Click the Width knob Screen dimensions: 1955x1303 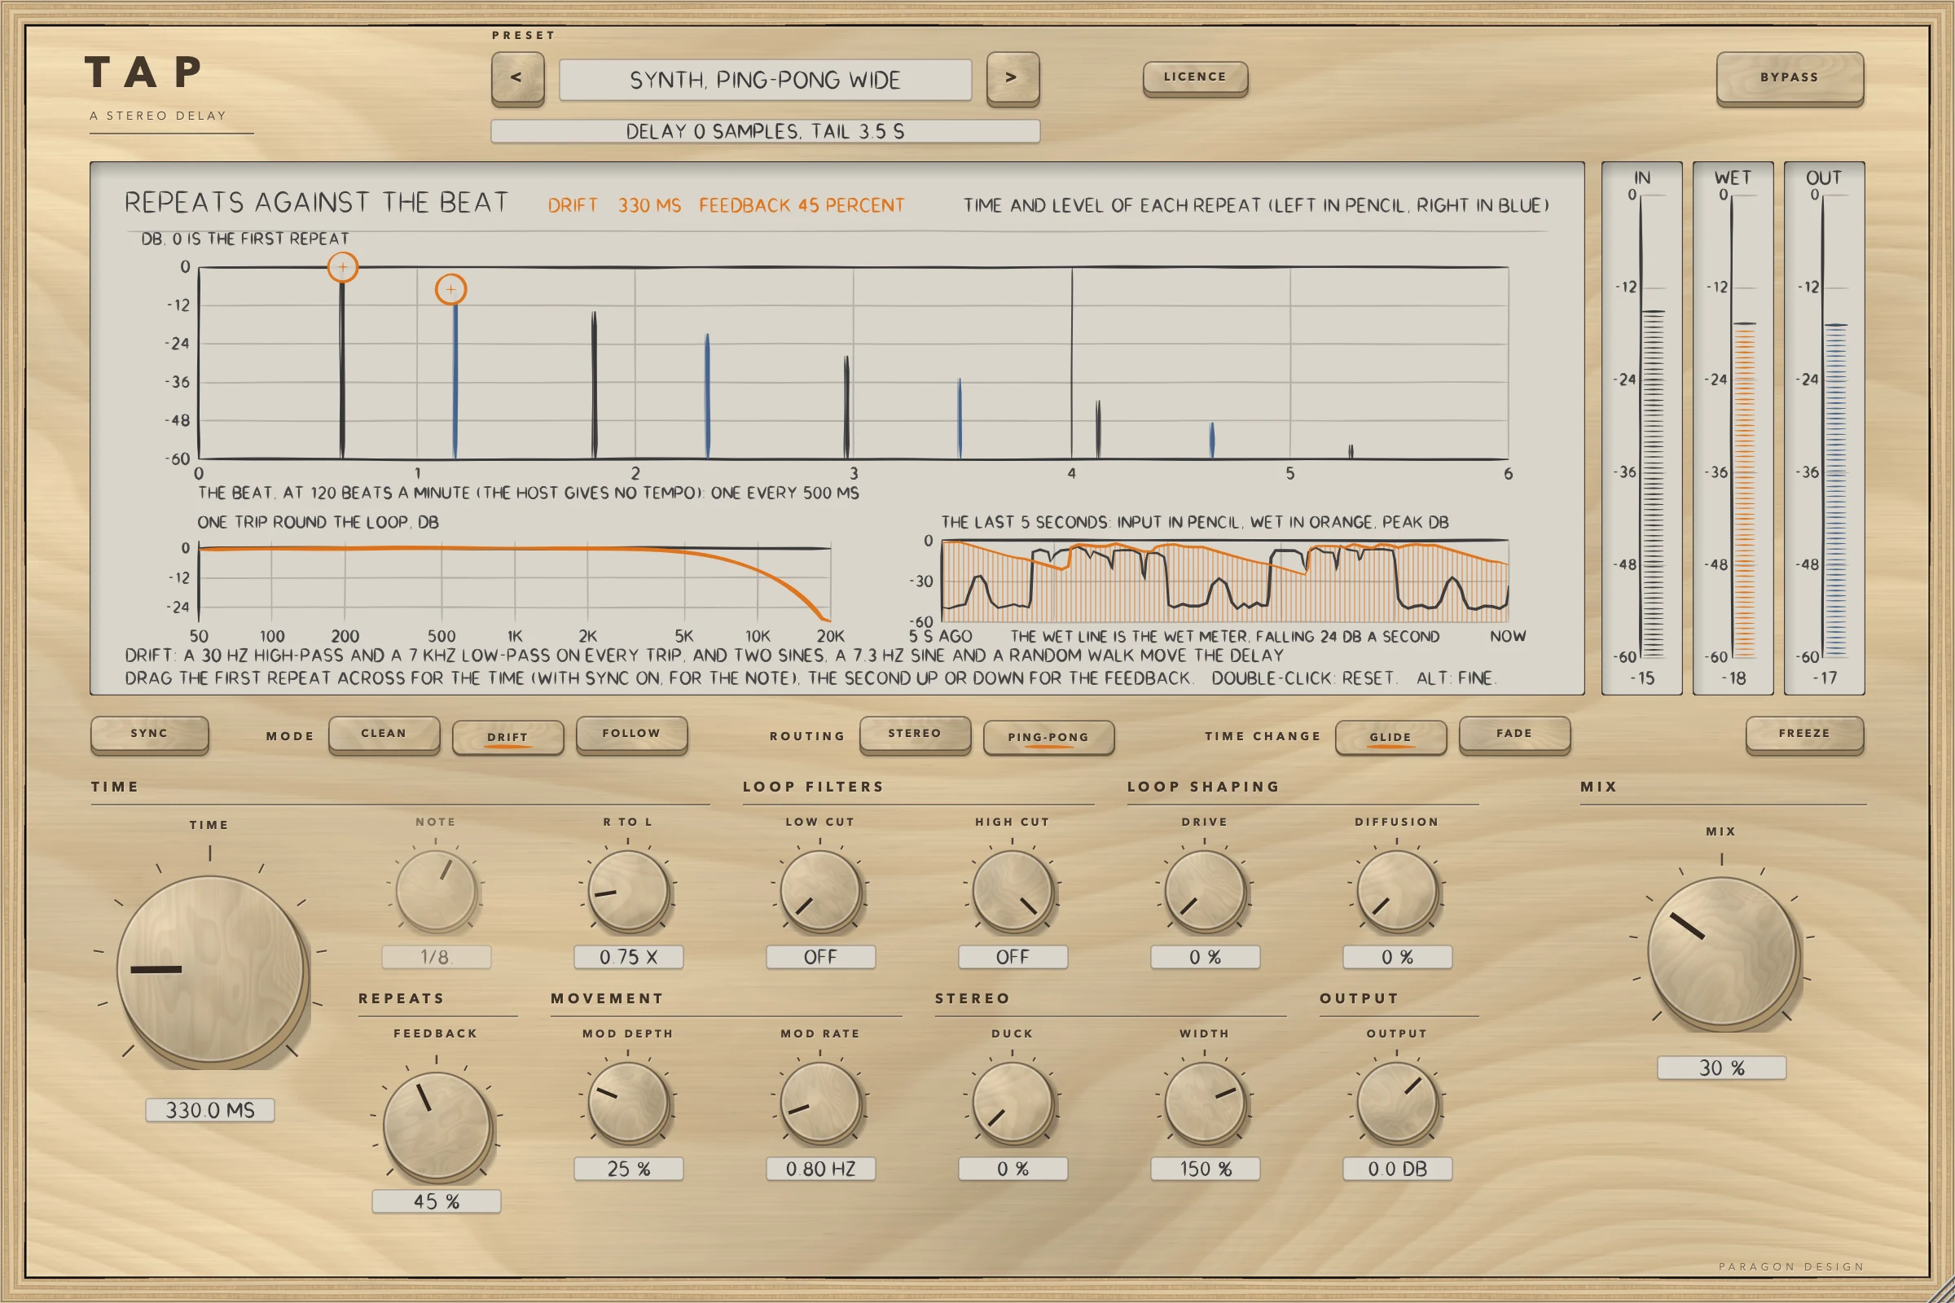coord(1205,1103)
